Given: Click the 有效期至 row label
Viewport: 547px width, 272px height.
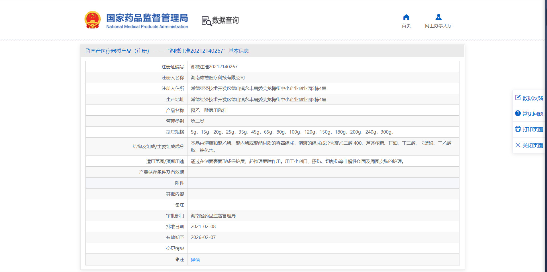Looking at the screenshot, I should click(175, 237).
